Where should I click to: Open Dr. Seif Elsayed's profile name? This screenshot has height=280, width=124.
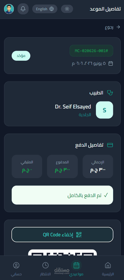(73, 107)
